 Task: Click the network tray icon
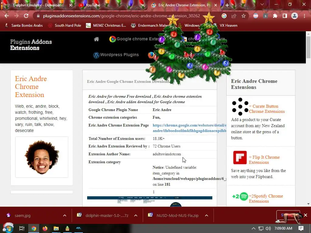click(x=261, y=228)
